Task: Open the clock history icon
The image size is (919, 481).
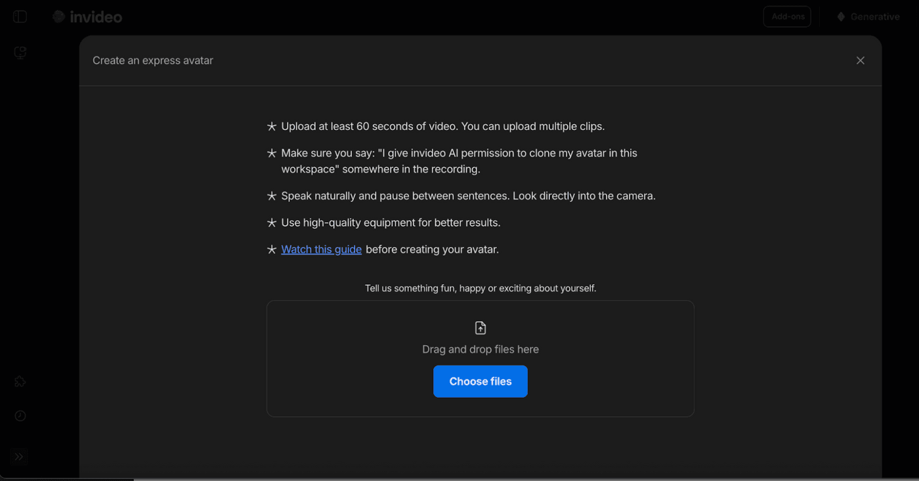Action: click(20, 416)
